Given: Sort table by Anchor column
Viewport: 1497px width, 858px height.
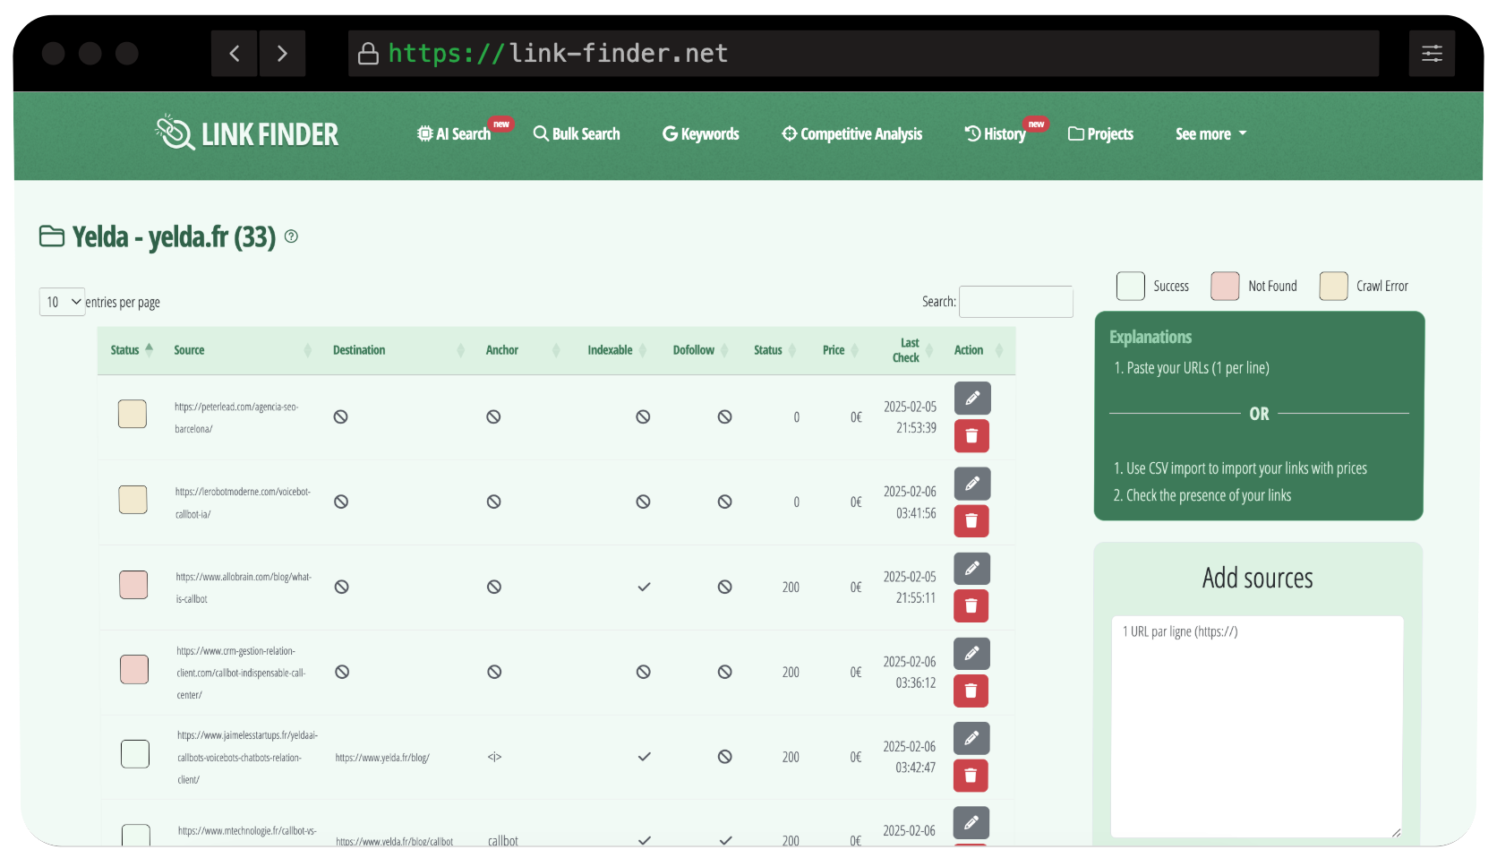Looking at the screenshot, I should pyautogui.click(x=522, y=350).
